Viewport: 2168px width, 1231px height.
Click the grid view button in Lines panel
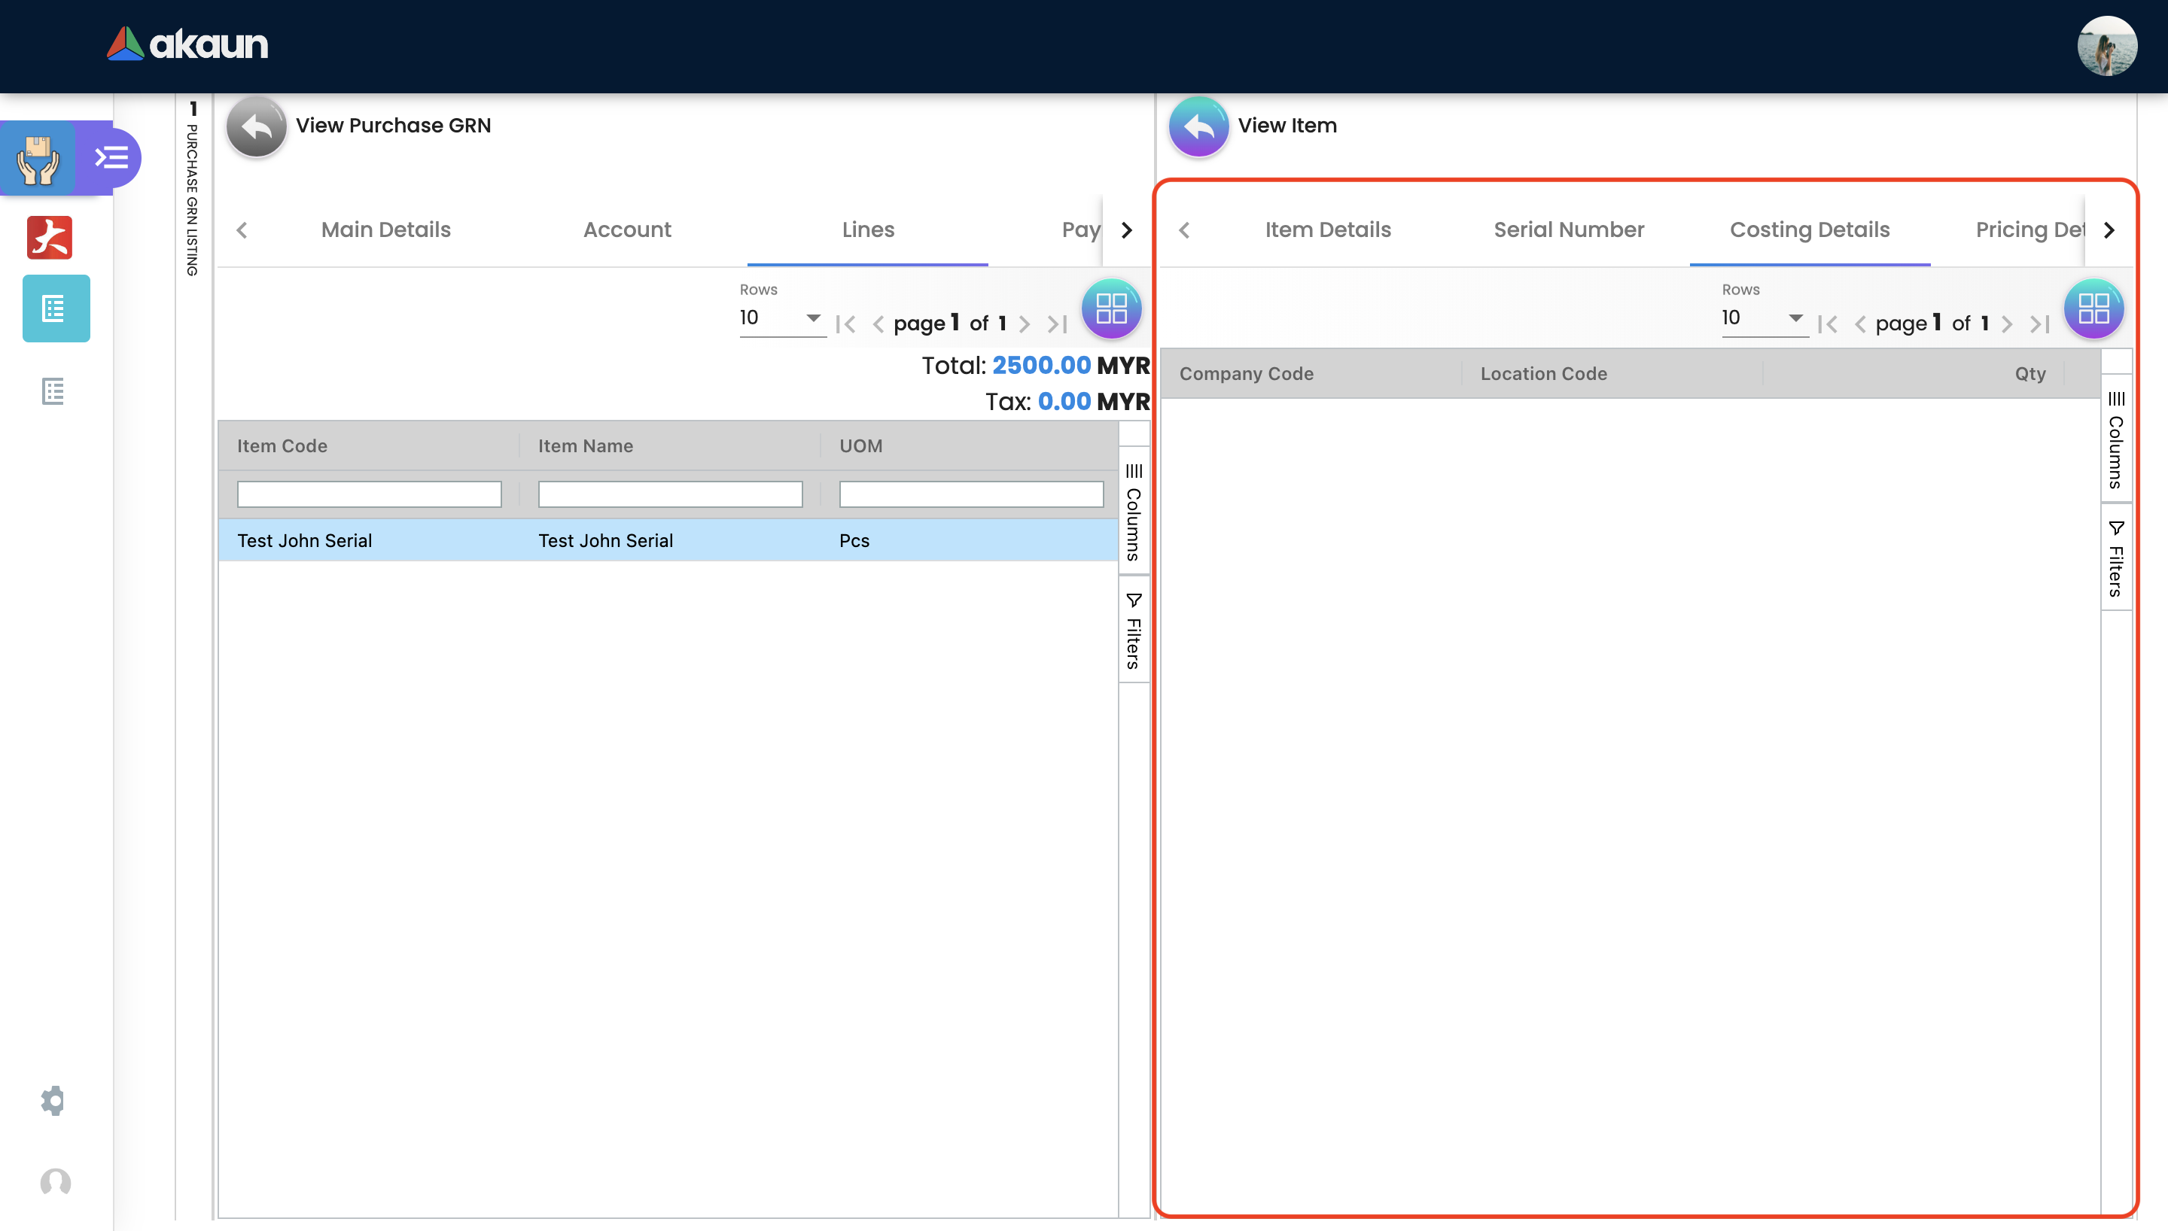point(1111,309)
